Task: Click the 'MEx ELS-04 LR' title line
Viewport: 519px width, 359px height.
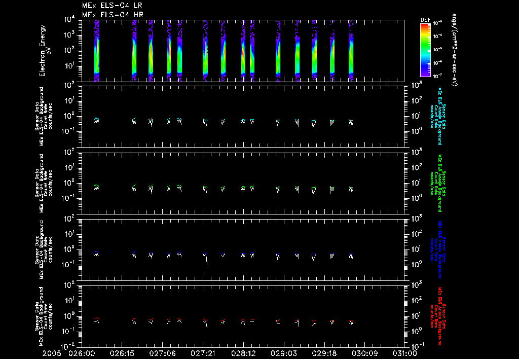Action: [112, 6]
